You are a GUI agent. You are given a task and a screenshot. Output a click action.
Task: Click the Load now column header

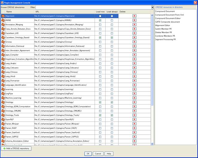click(x=100, y=12)
